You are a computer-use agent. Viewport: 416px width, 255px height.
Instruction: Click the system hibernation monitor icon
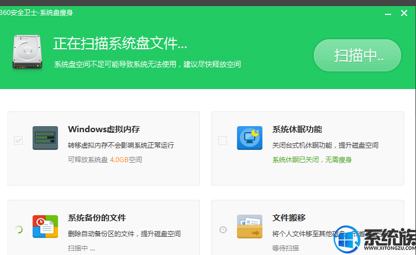click(250, 138)
